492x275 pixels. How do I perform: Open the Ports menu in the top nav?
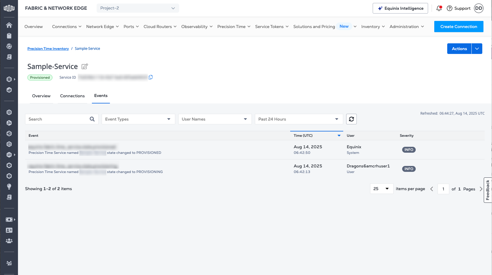pyautogui.click(x=131, y=27)
